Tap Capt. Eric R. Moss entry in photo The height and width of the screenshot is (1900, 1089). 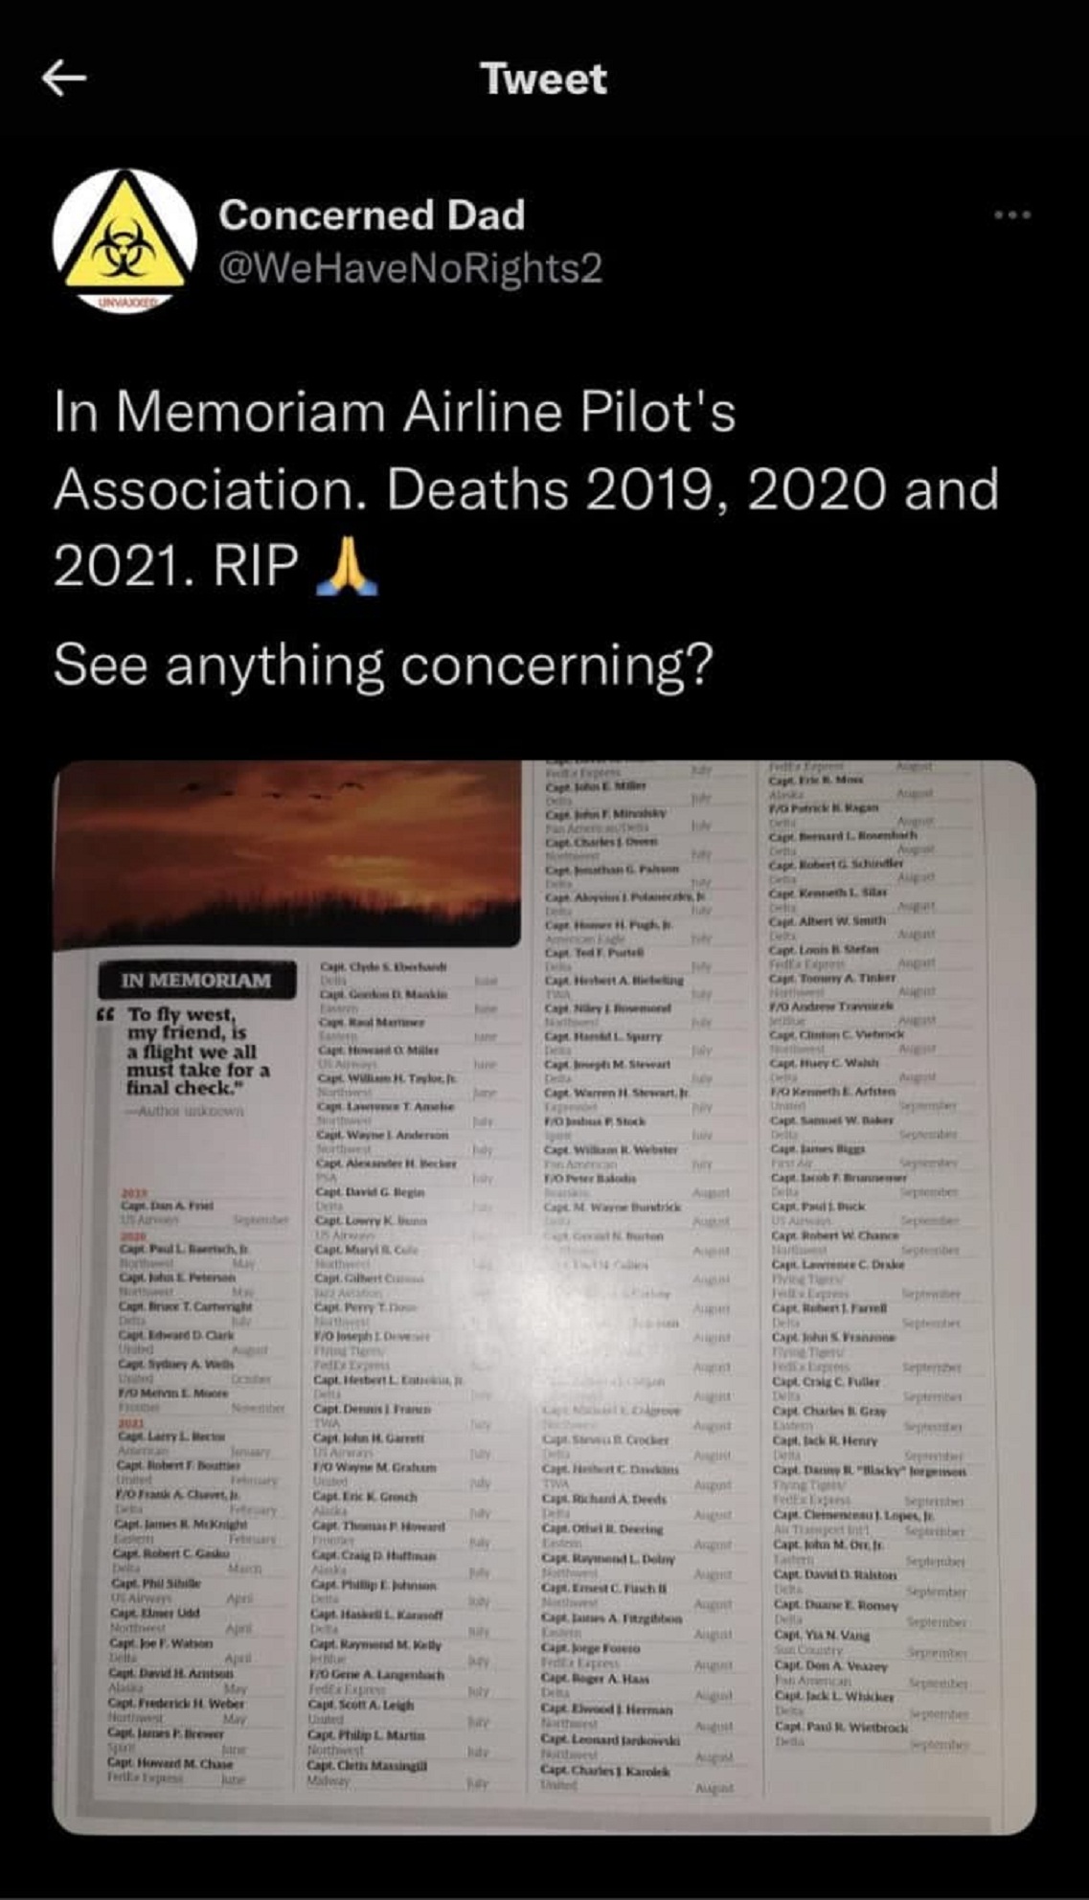click(816, 780)
